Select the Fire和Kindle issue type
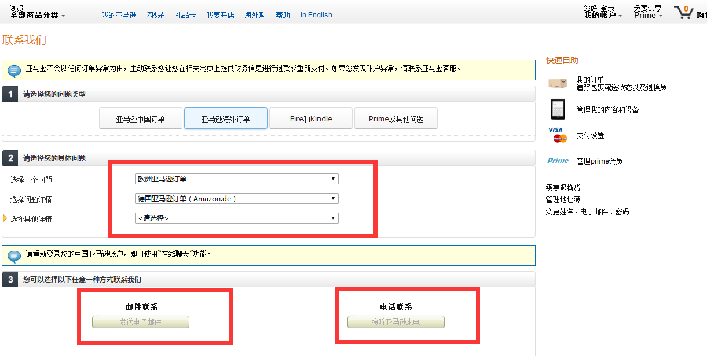This screenshot has width=707, height=356. tap(311, 118)
